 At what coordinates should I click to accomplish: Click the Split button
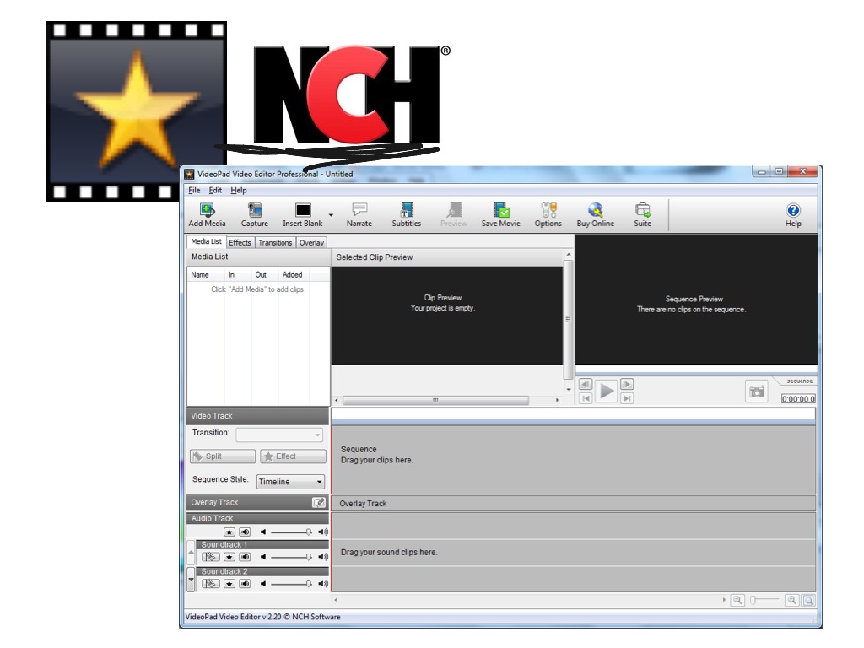(x=223, y=456)
